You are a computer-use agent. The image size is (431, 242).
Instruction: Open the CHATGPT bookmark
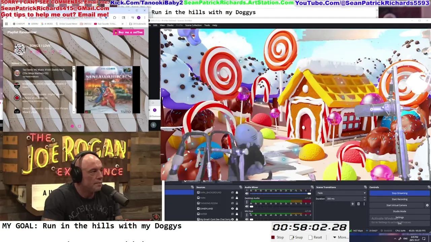coord(19,24)
